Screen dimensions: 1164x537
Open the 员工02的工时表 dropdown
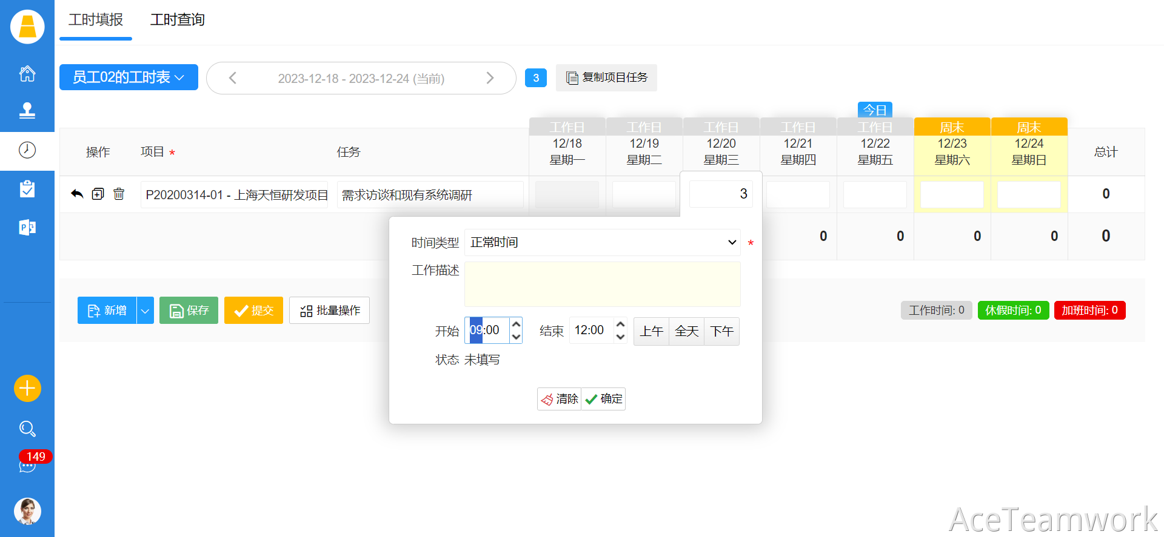129,77
